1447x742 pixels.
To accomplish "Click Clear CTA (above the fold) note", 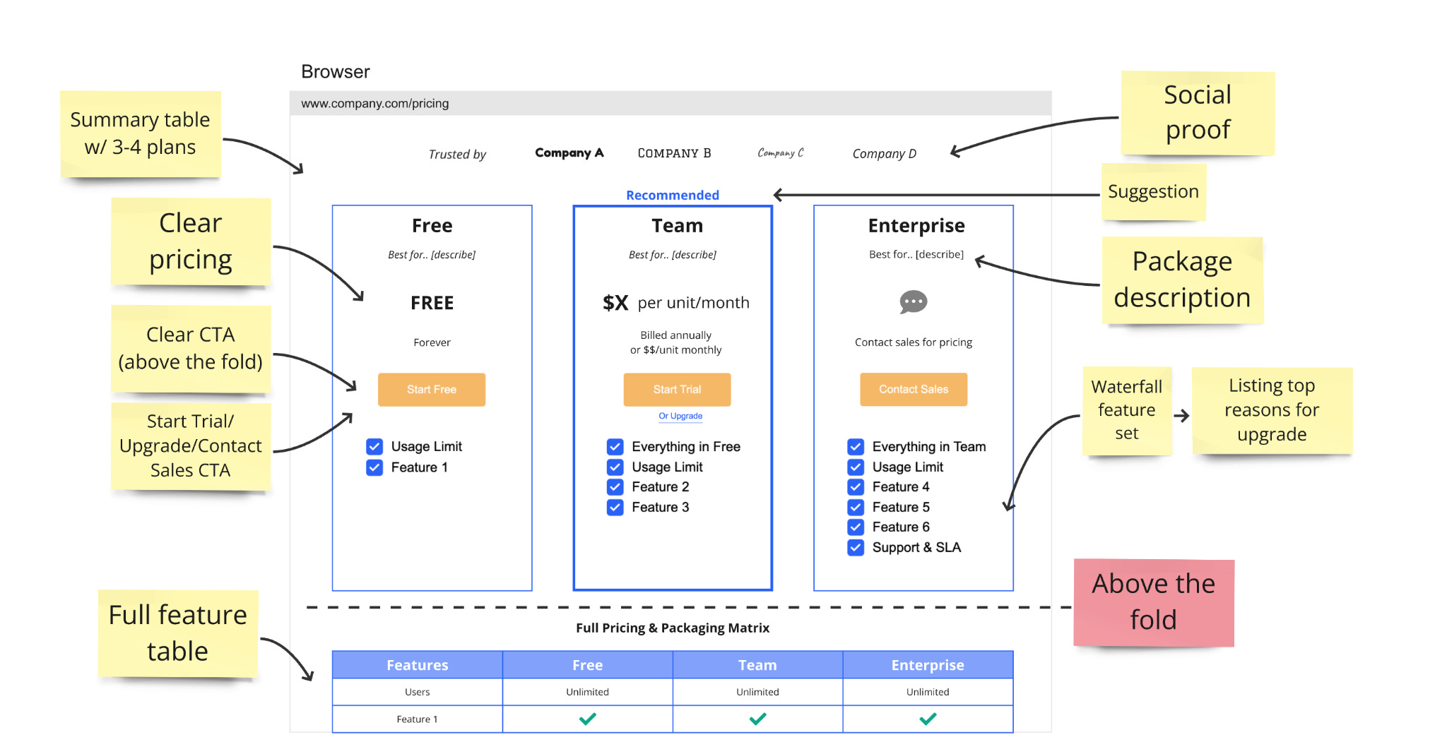I will pyautogui.click(x=191, y=348).
